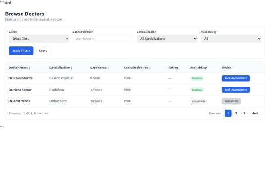Go to page 2 in pagination
Screen dimensions: 270x173
click(x=236, y=114)
